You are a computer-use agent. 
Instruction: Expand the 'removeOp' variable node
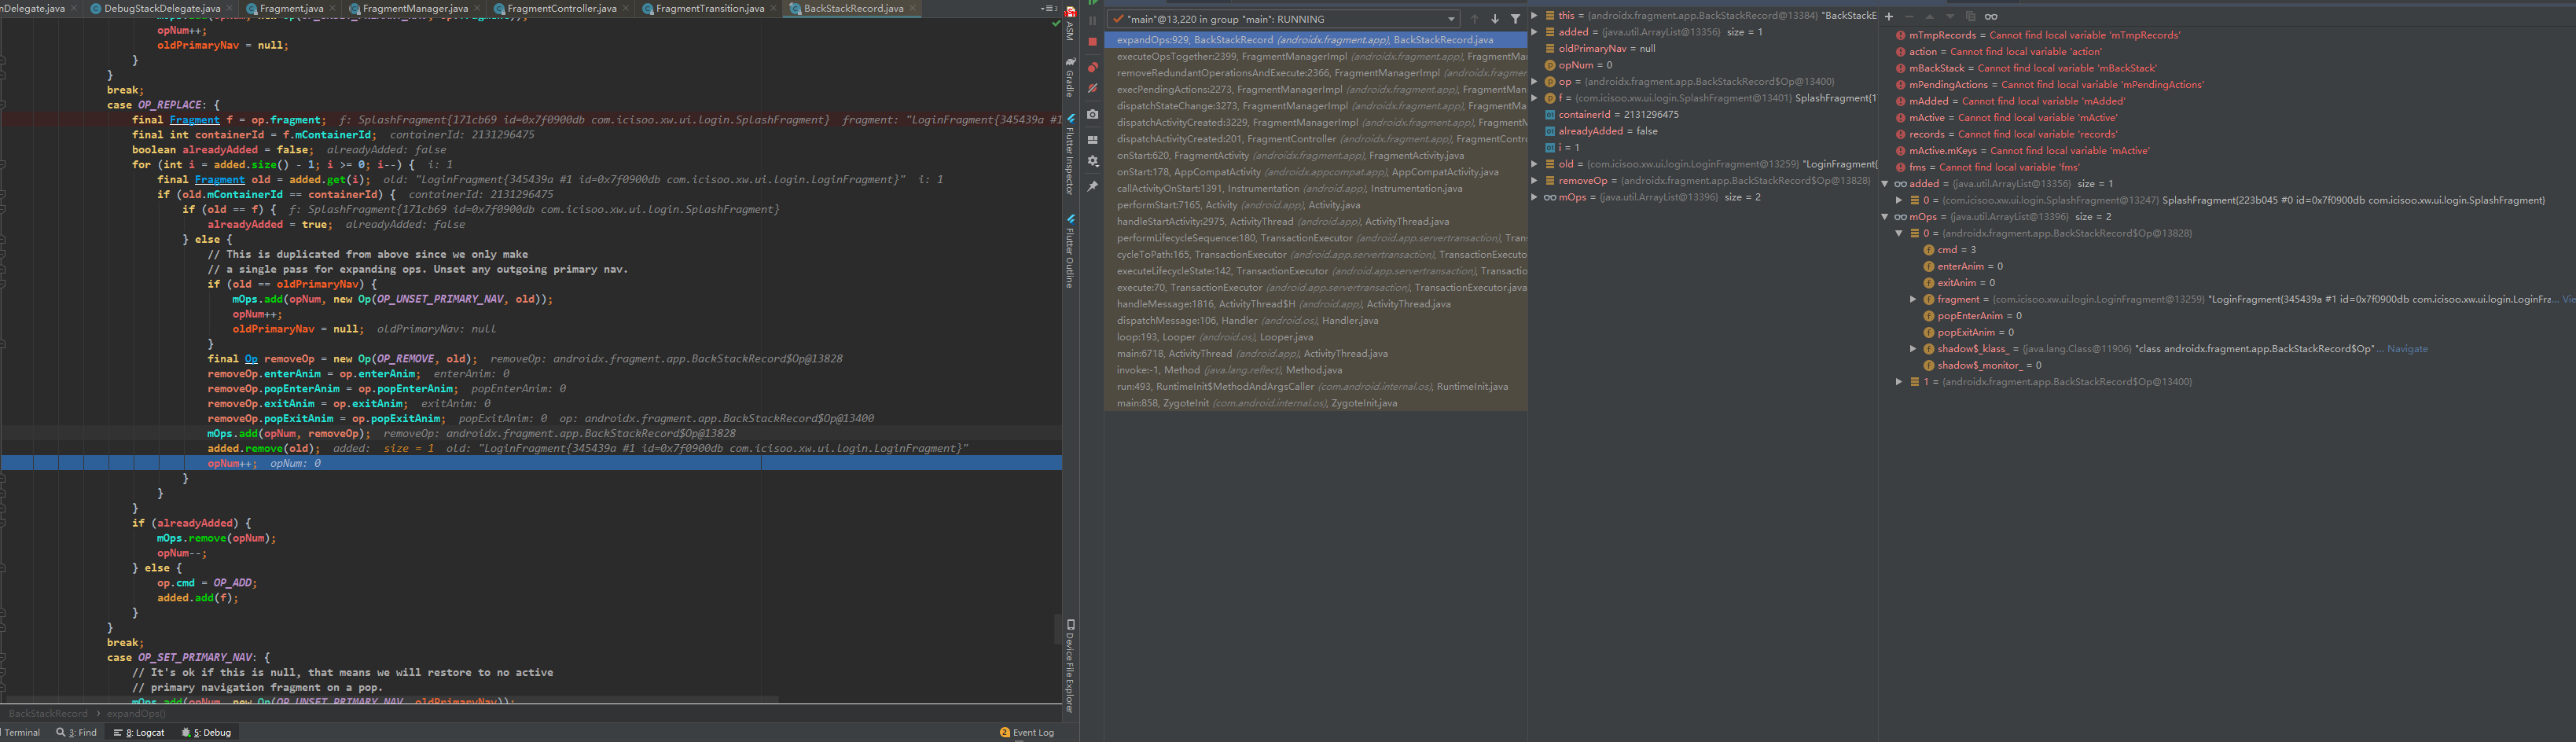1535,180
